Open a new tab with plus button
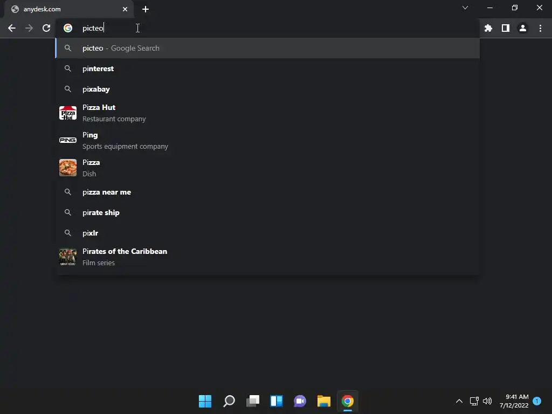 coord(146,9)
